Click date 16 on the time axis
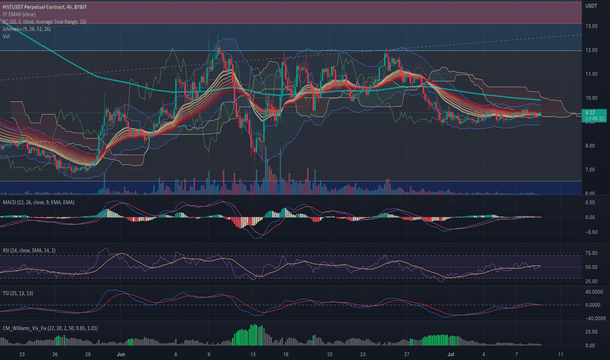Viewport: 610px width, 360px height. click(286, 355)
